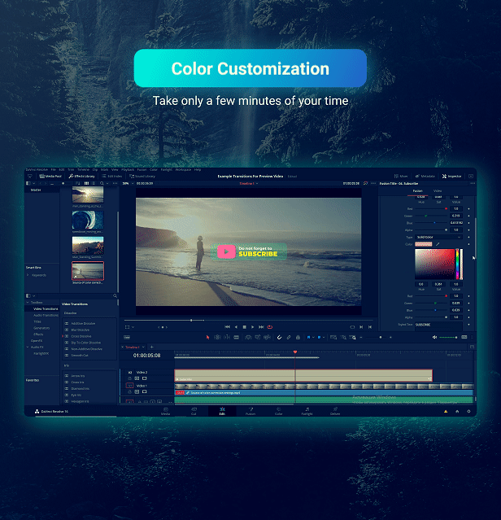Lock the Video 2 track
Screen dimensions: 501x520
pos(130,378)
